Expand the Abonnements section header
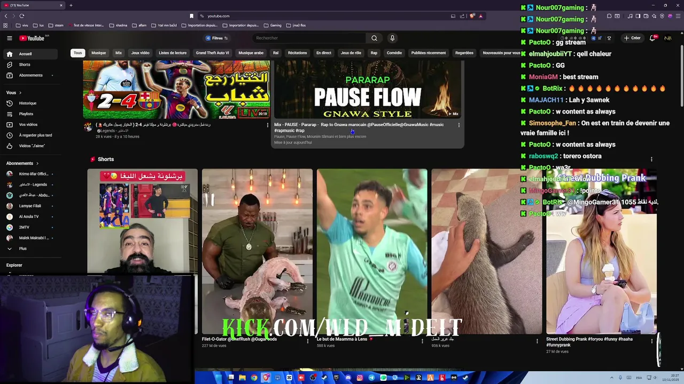 coord(22,163)
